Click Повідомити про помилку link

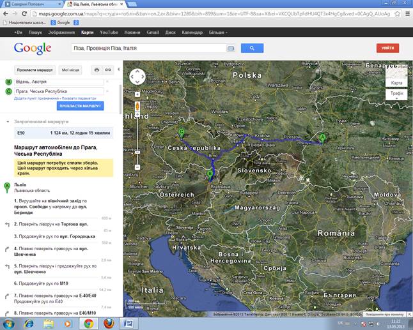(x=385, y=314)
